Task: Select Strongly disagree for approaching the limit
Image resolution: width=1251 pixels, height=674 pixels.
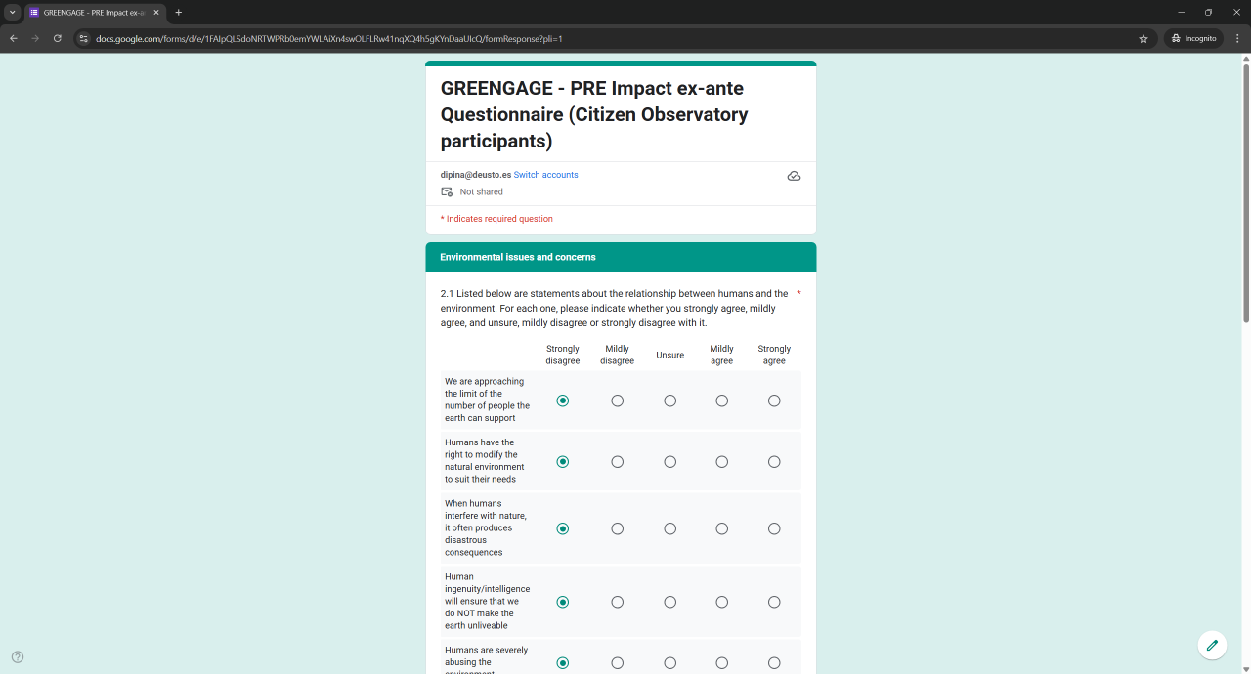Action: point(563,400)
